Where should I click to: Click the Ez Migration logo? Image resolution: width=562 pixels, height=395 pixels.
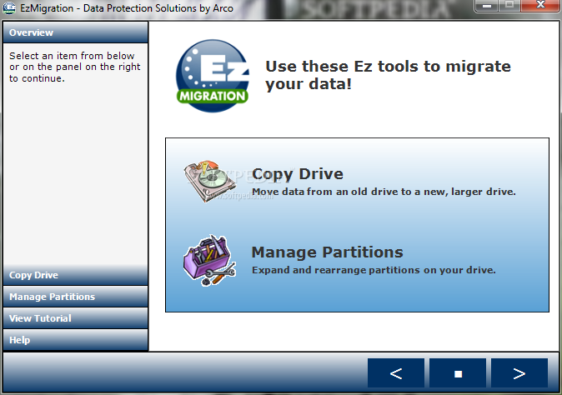click(x=213, y=76)
